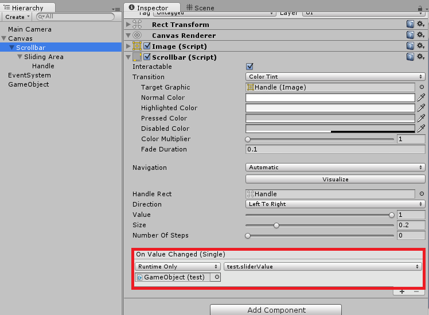
Task: Select the Hierarchy tab
Action: click(28, 8)
